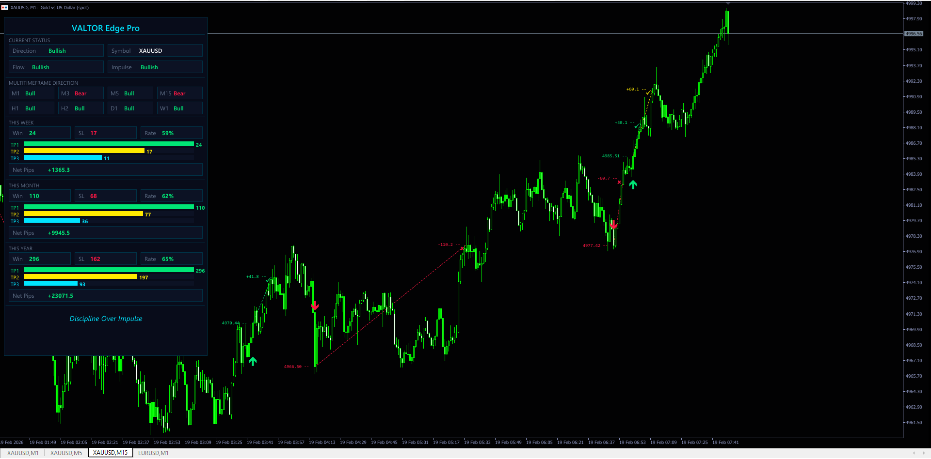931x459 pixels.
Task: Click the THIS YEAR TP1 green bar
Action: [109, 270]
